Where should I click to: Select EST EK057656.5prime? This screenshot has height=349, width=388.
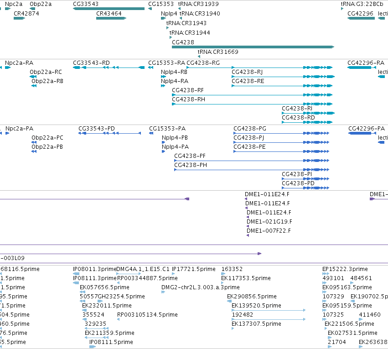[83, 292]
